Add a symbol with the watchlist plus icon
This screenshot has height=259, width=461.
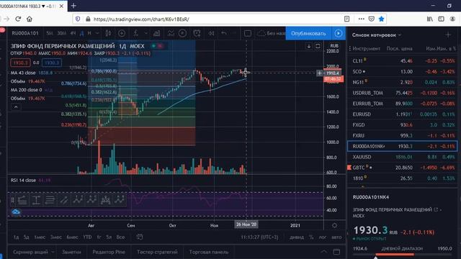448,35
